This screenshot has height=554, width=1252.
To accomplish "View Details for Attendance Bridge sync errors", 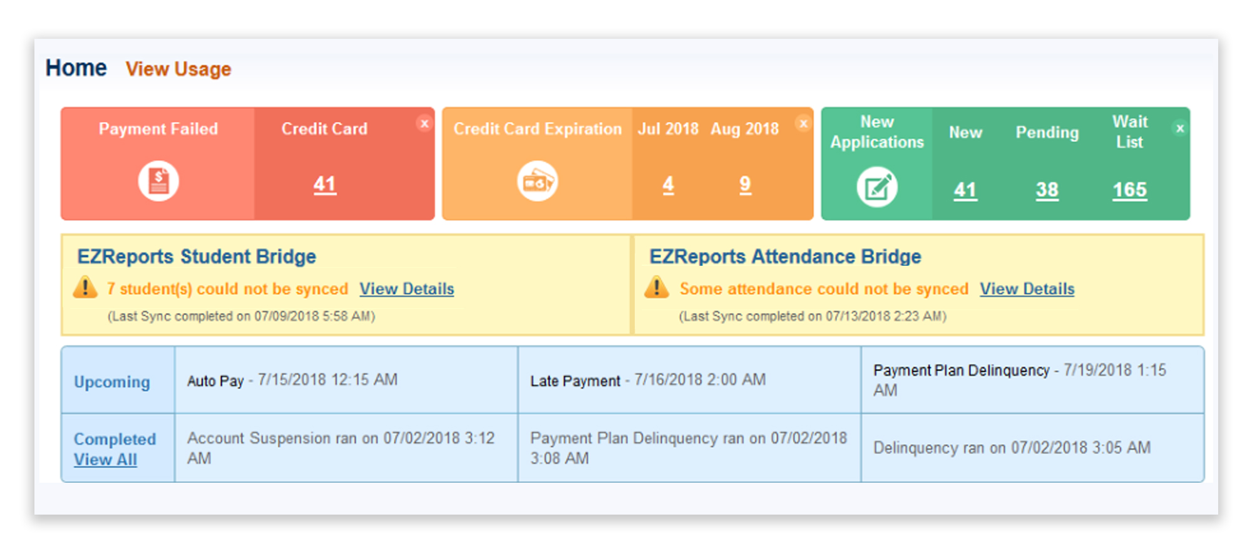I will pyautogui.click(x=1027, y=289).
